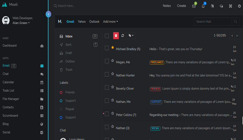This screenshot has height=140, width=243.
Task: Tick the checkbox for Nathan Hunter email
Action: 107,74
